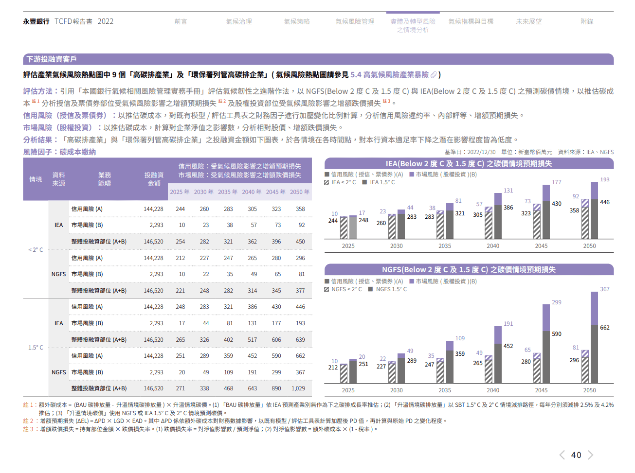
Task: Open the 未來展望 tab
Action: 529,21
